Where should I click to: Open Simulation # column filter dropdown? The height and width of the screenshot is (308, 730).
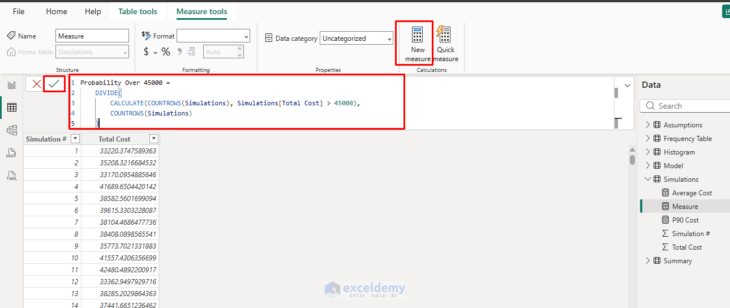[75, 139]
